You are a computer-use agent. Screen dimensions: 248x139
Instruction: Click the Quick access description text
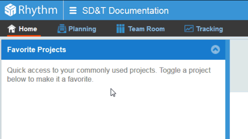coord(109,75)
